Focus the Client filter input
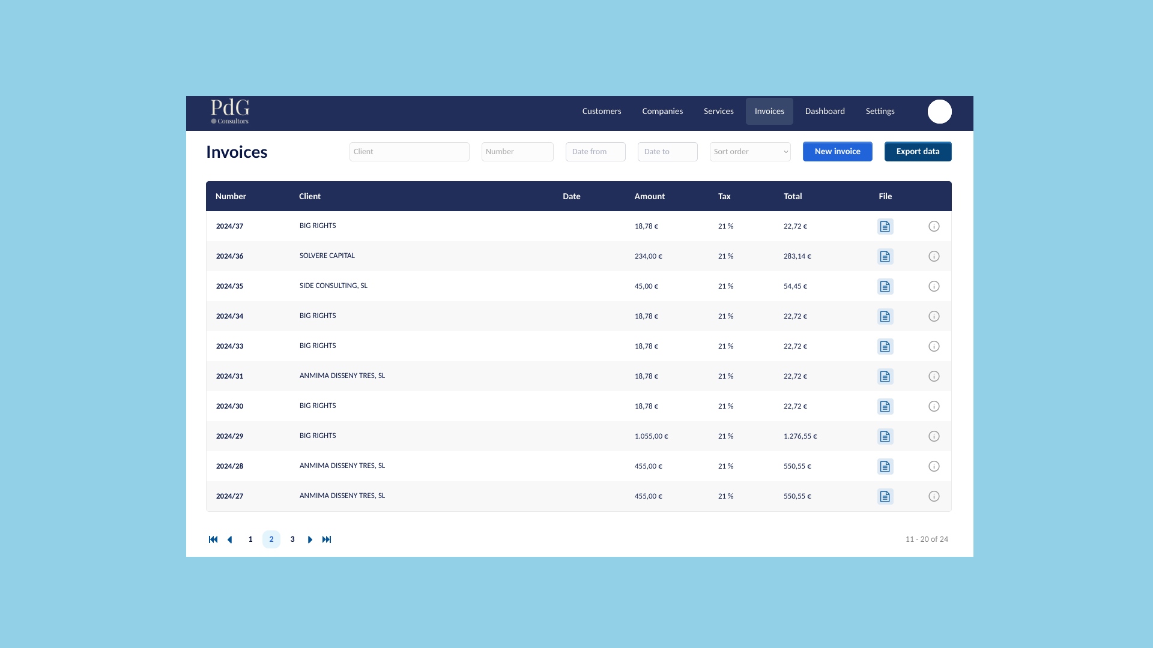 (409, 152)
